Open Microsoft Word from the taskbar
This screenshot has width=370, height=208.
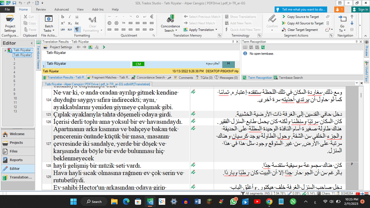point(198,201)
